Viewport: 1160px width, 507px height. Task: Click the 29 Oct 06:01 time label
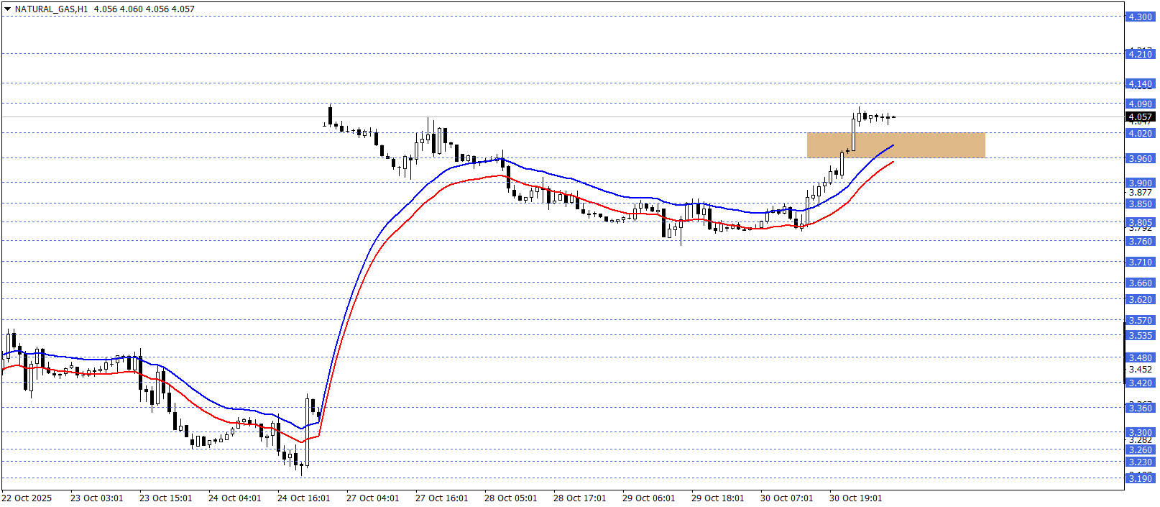648,498
